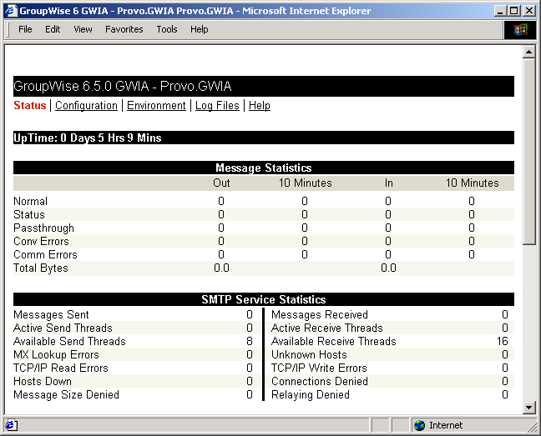Click the Conv Errors row label
The width and height of the screenshot is (541, 436).
pyautogui.click(x=41, y=241)
